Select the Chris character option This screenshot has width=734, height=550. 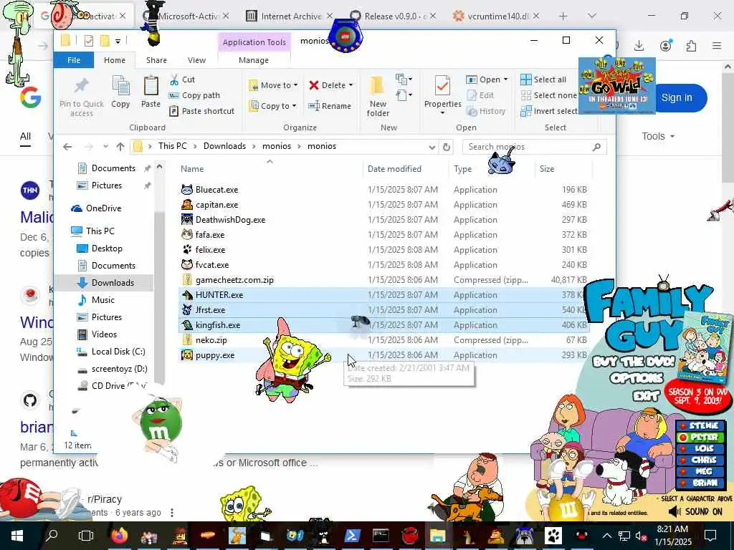tap(700, 460)
